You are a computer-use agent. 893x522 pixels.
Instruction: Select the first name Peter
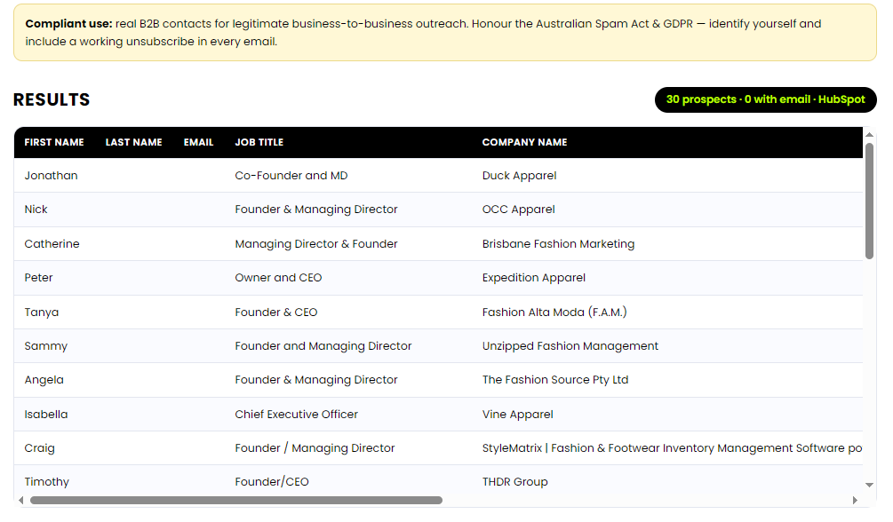tap(39, 278)
